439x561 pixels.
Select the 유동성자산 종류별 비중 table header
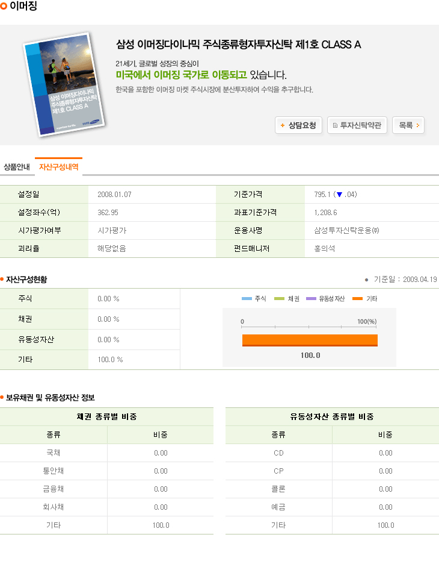click(331, 417)
